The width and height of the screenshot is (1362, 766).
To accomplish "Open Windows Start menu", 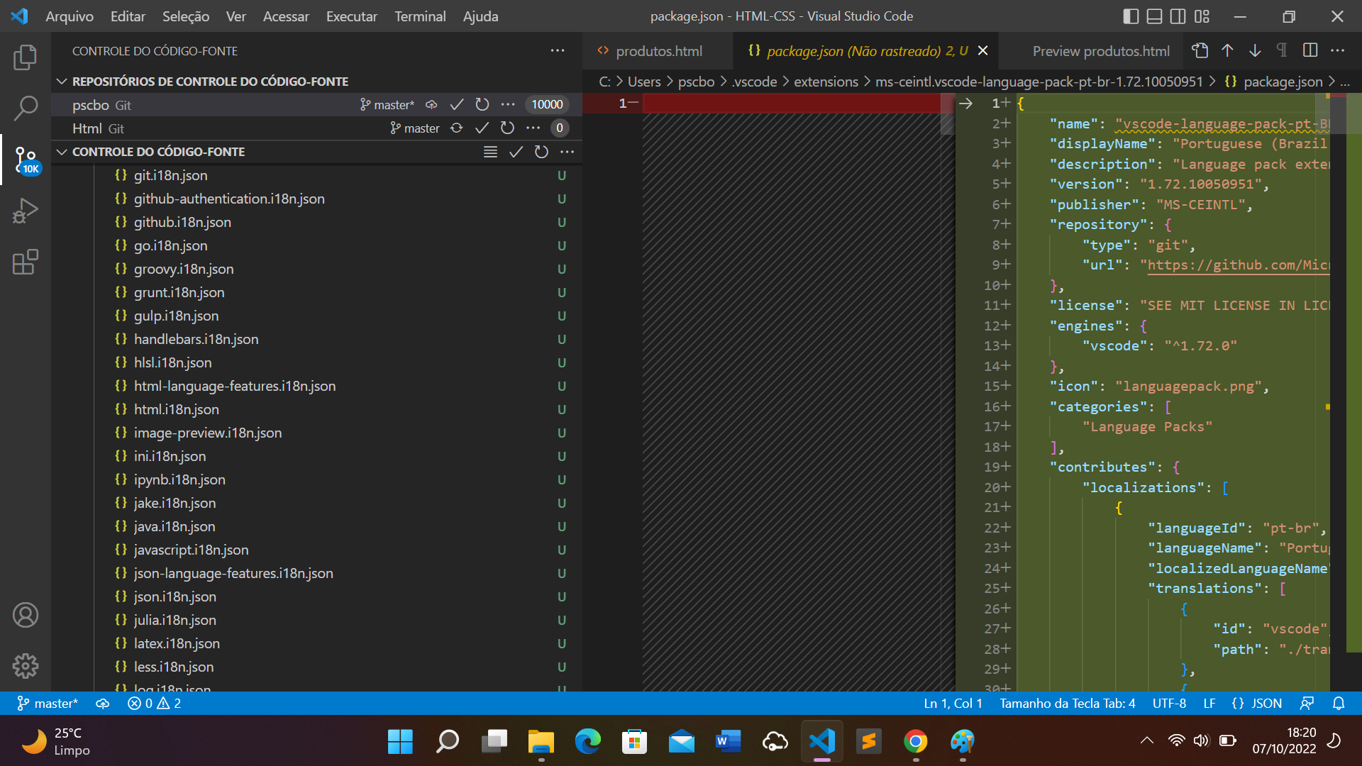I will point(400,741).
